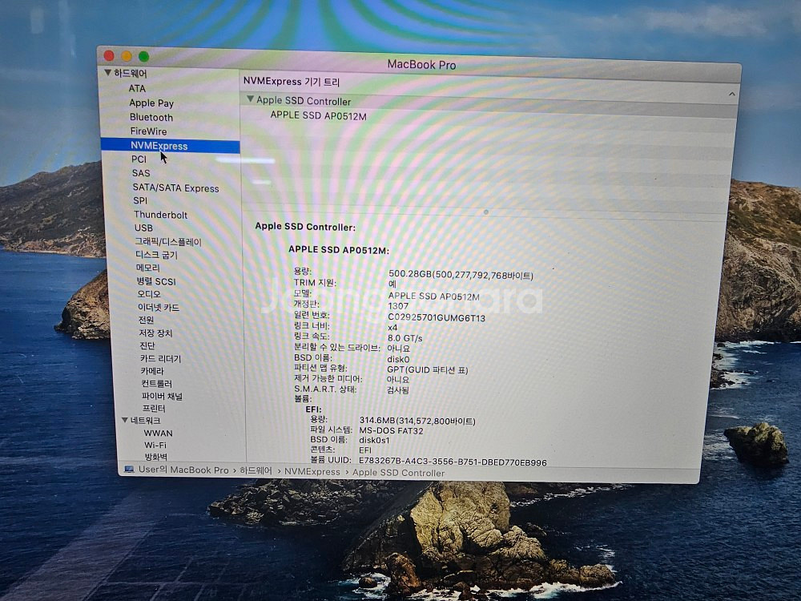Click the BSD name value disk0

pyautogui.click(x=398, y=359)
